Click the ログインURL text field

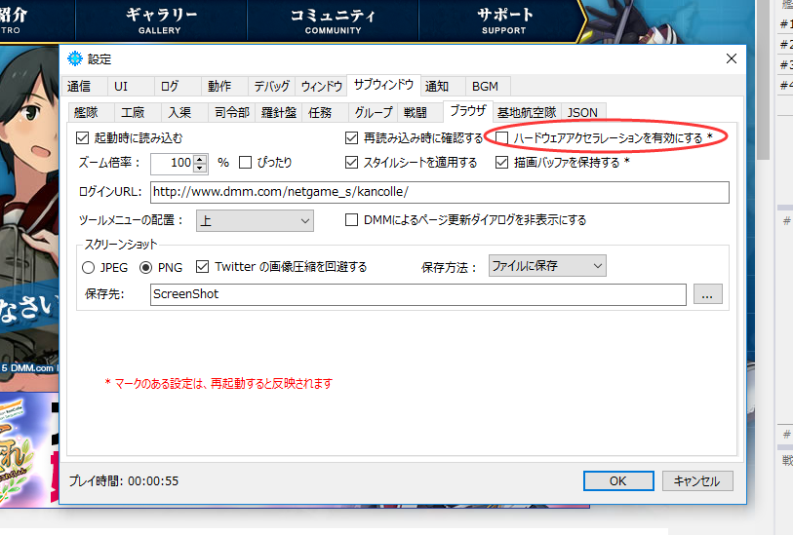click(x=439, y=192)
